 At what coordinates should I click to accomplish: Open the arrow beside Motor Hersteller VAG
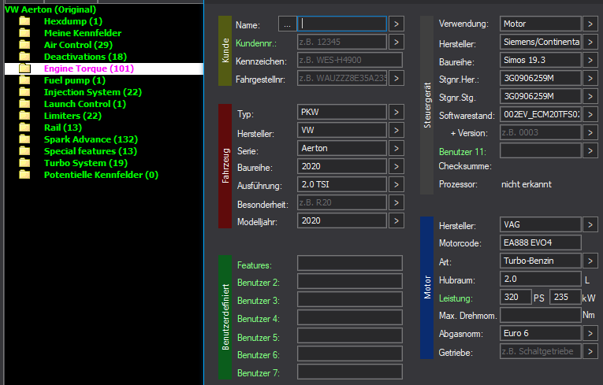(590, 224)
